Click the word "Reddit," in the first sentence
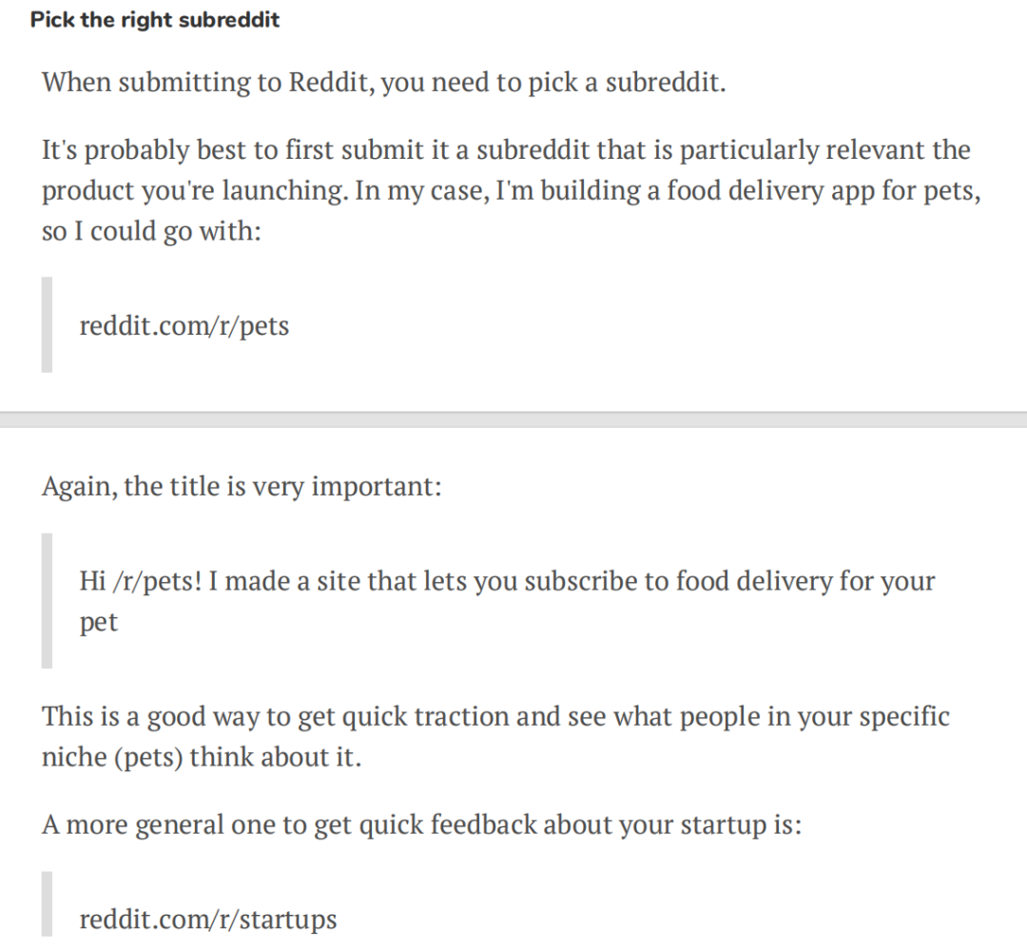Viewport: 1027px width, 950px height. coord(332,83)
